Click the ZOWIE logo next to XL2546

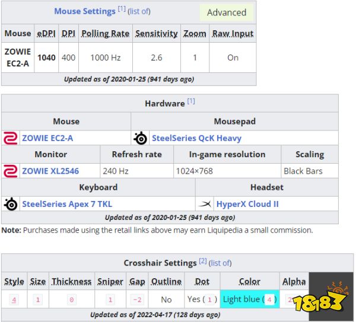point(11,171)
